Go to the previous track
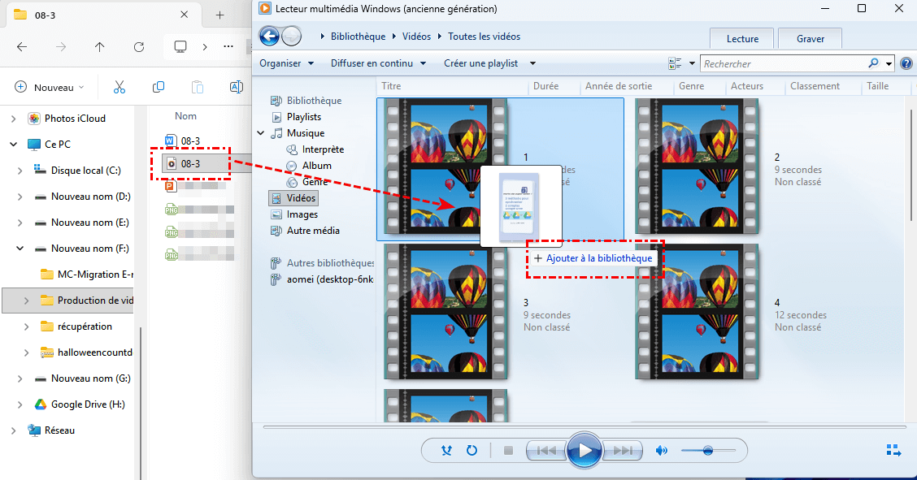917x480 pixels. [546, 450]
